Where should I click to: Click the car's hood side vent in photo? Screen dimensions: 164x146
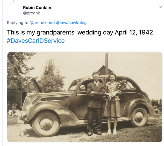point(54,99)
